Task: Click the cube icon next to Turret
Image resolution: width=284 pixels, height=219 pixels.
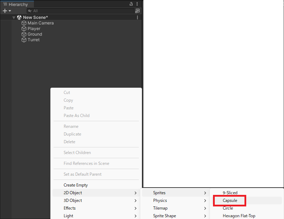Action: pos(24,40)
